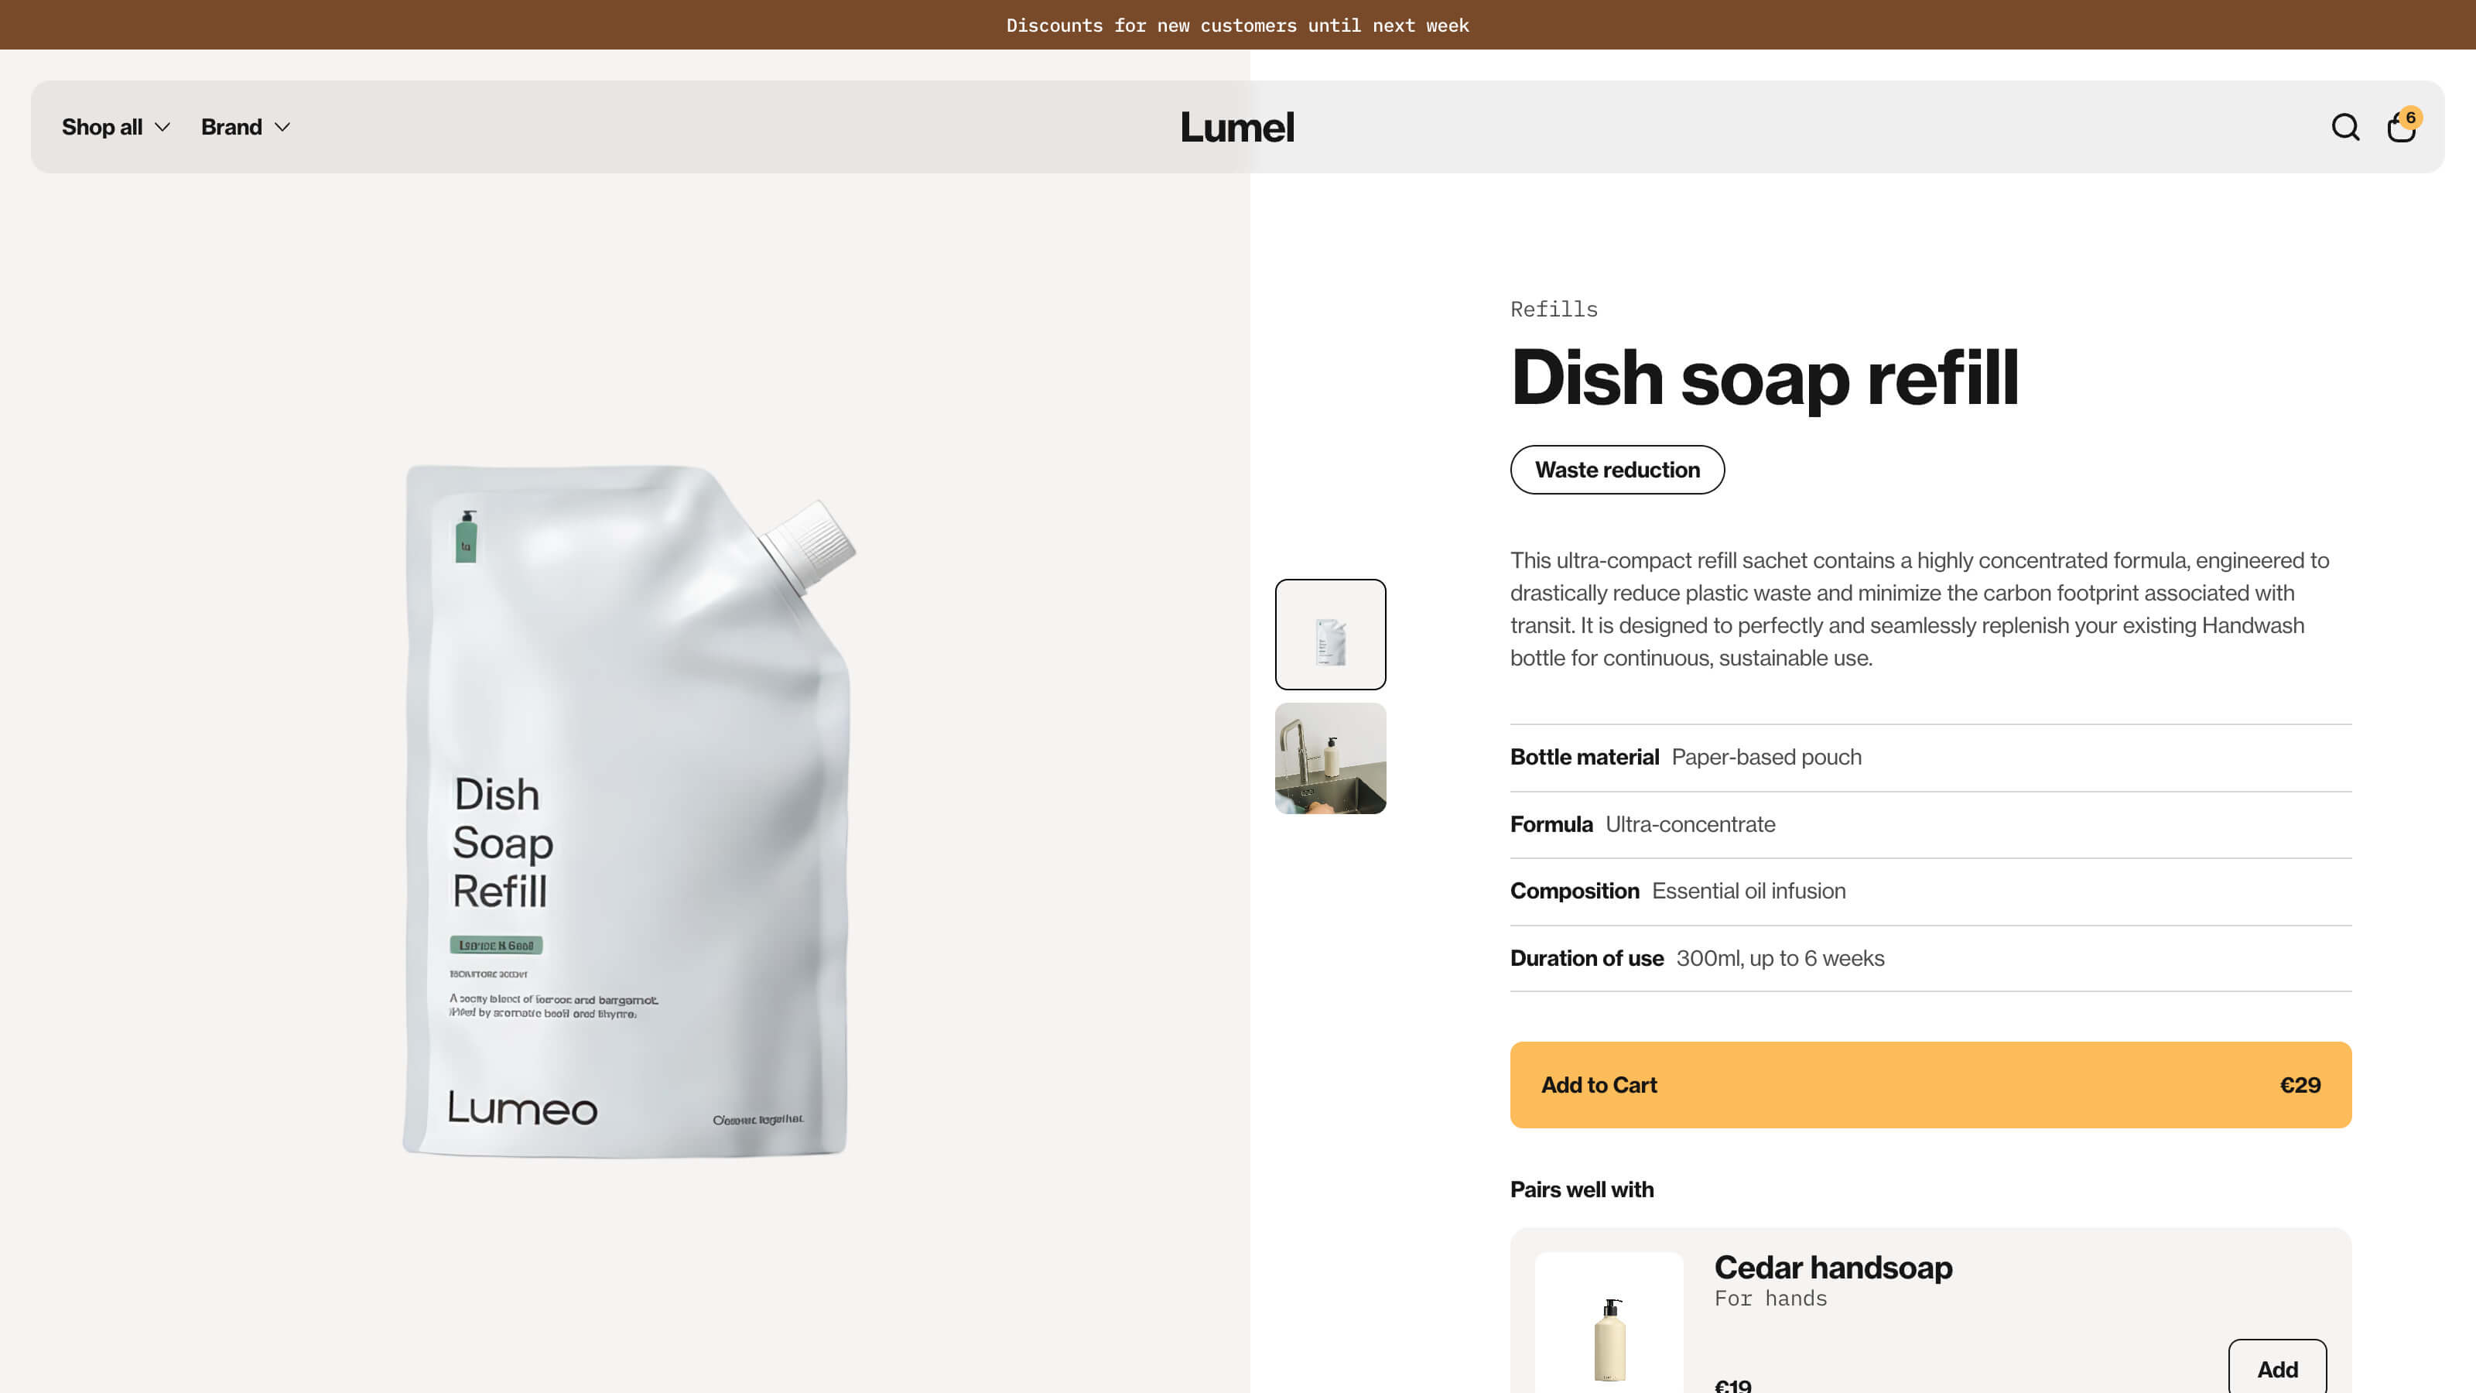Click the Lumel logo
The width and height of the screenshot is (2476, 1393).
coord(1237,127)
